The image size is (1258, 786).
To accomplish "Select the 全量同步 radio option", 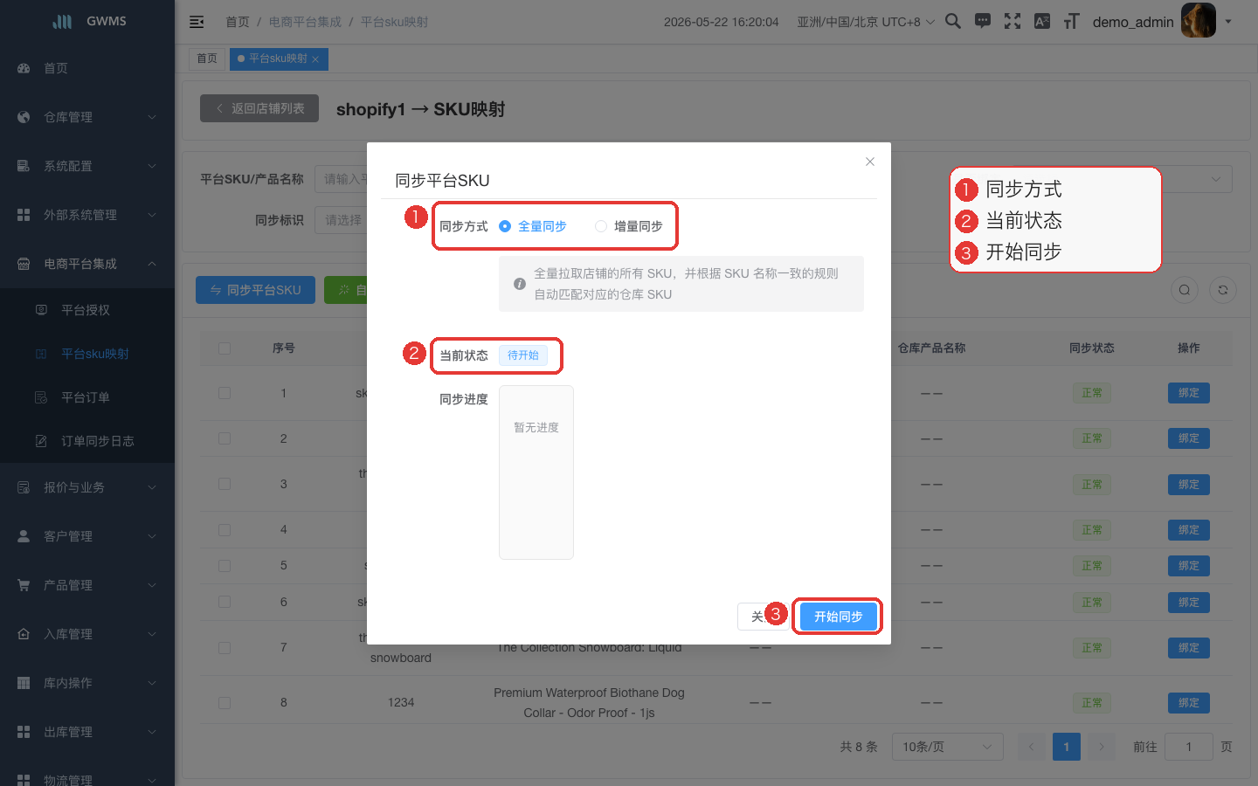I will click(532, 226).
